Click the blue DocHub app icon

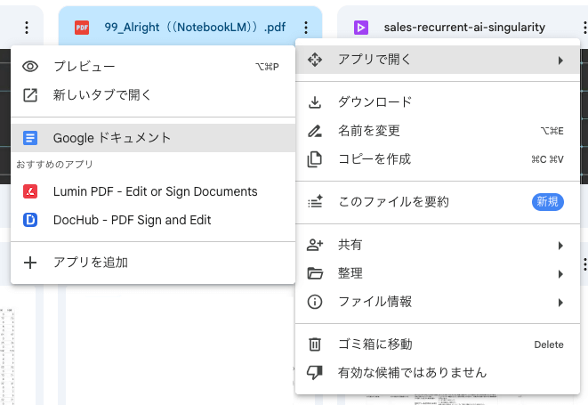(x=30, y=220)
